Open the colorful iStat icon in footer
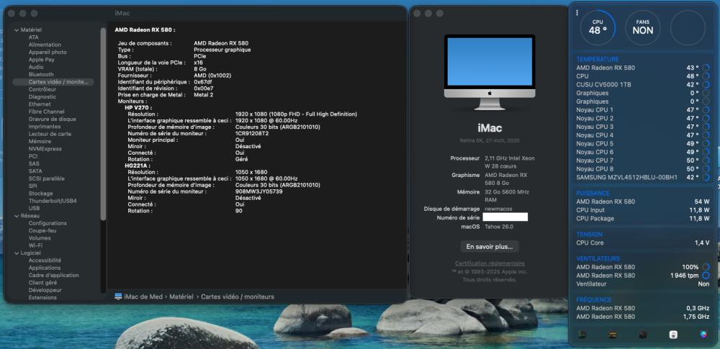The height and width of the screenshot is (349, 720). click(x=703, y=335)
